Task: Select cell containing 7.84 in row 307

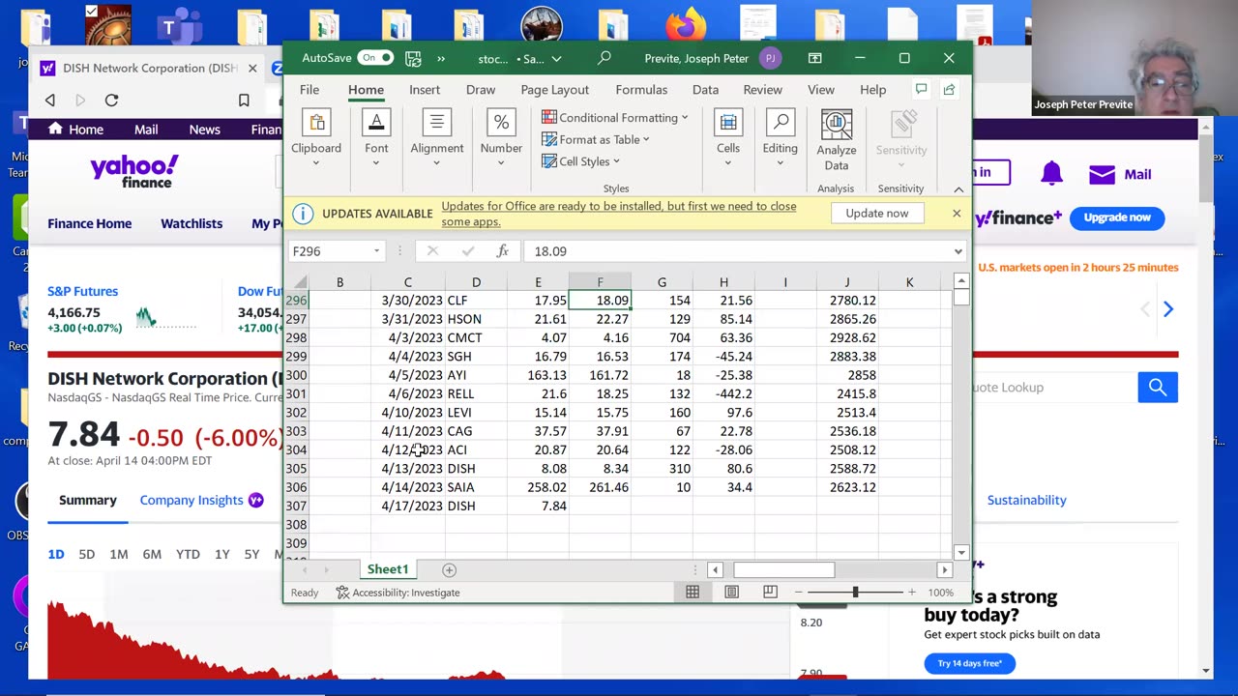Action: 538,506
